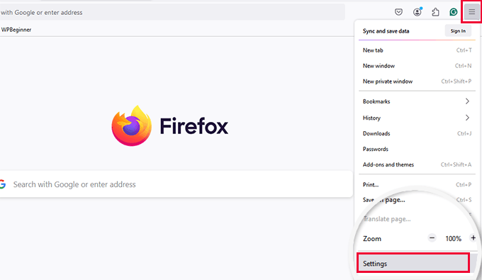Expand the History submenu

point(417,118)
